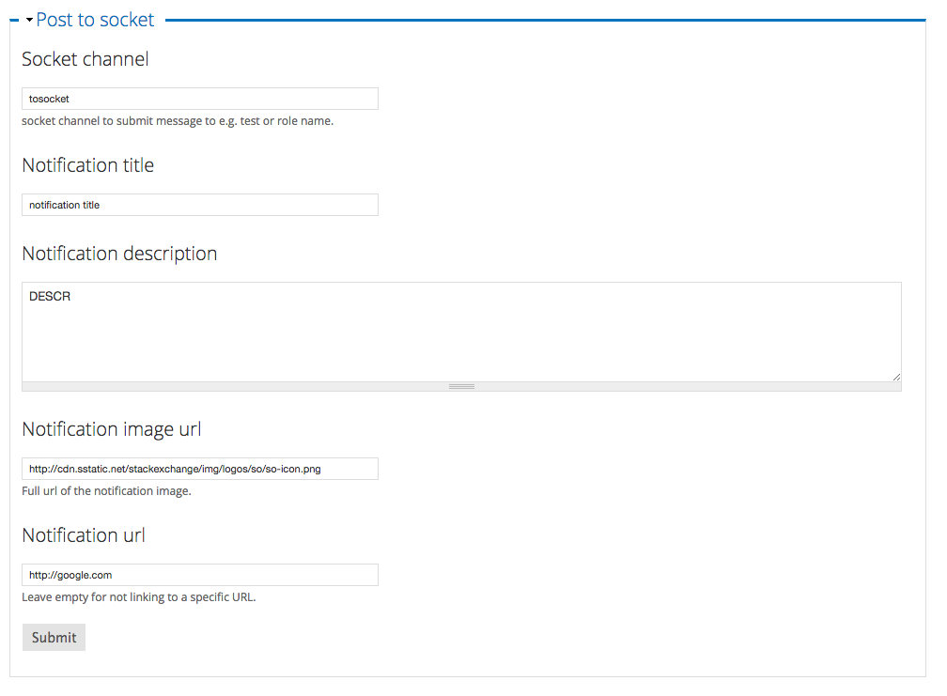Click the Notification description section heading
The image size is (947, 696).
(119, 253)
